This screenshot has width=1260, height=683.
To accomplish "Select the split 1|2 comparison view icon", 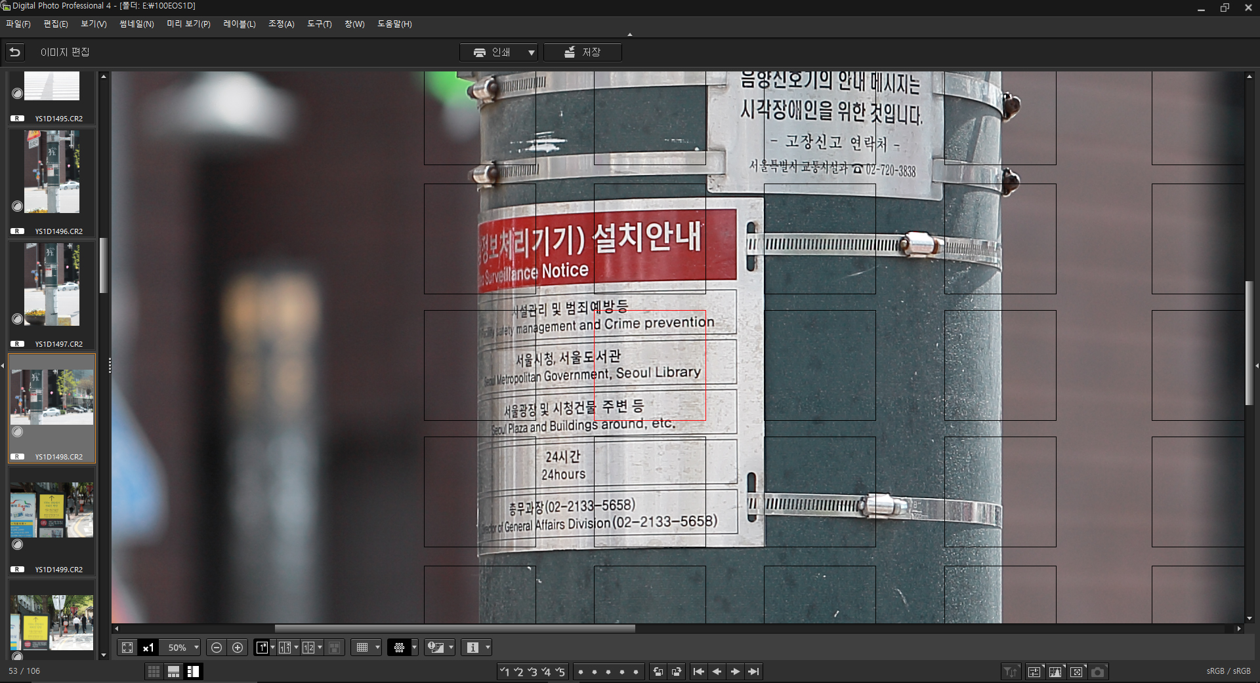I will tap(308, 648).
